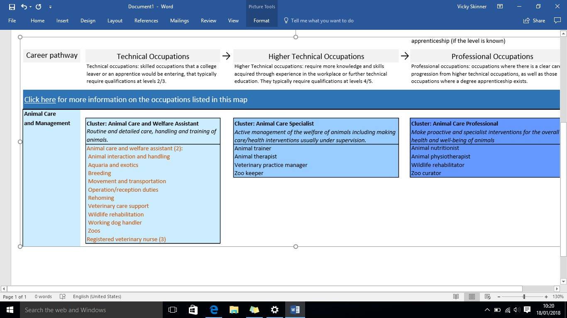Save the document with the floppy disk icon
Screen dimensions: 567x318
click(x=12, y=7)
